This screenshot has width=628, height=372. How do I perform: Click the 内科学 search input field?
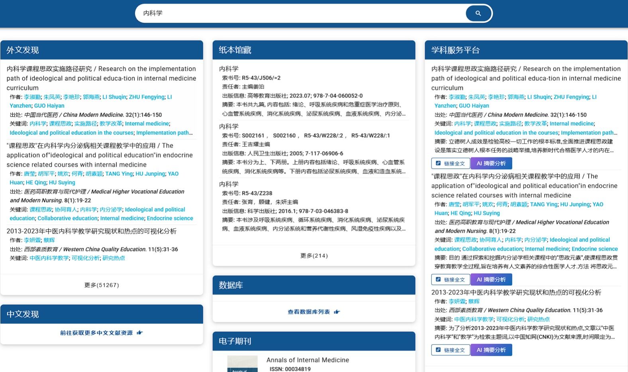click(299, 14)
